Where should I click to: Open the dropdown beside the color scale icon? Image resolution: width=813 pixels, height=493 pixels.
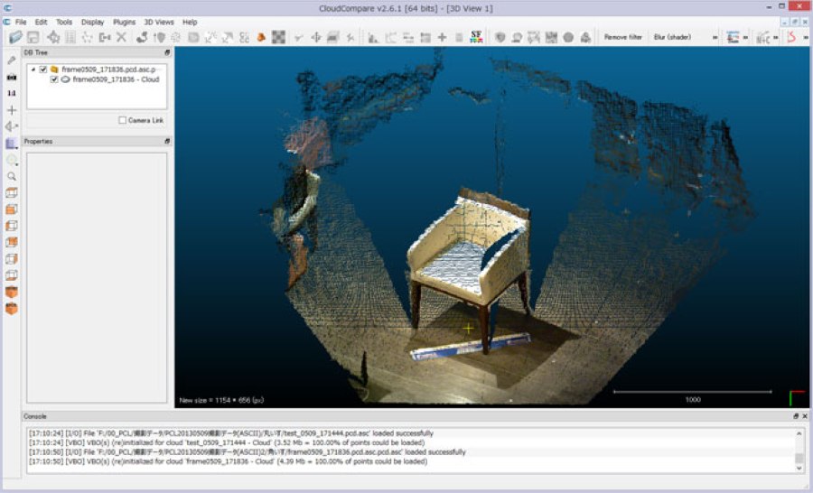tap(745, 37)
